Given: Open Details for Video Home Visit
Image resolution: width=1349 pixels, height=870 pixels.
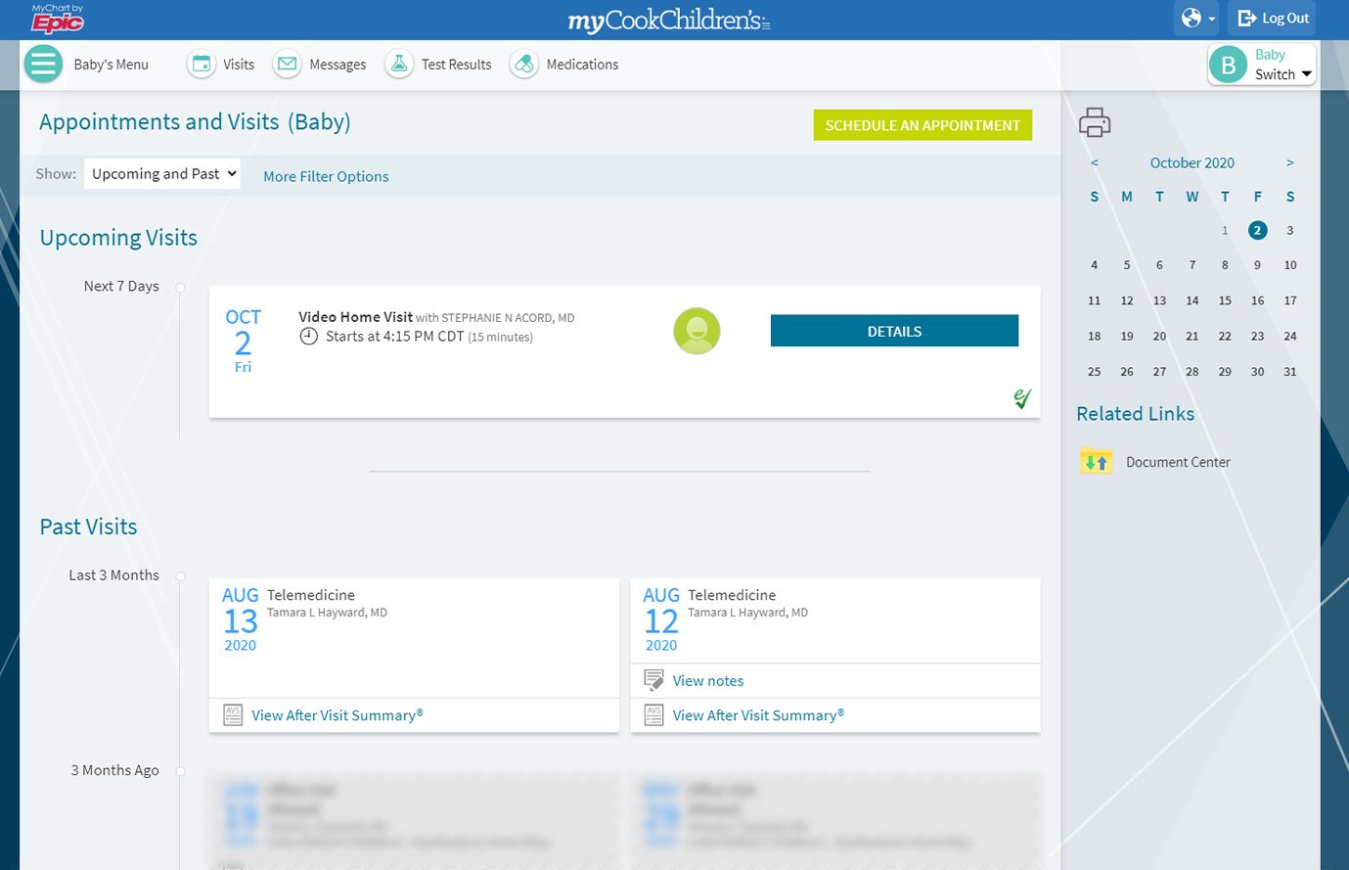Looking at the screenshot, I should [894, 332].
